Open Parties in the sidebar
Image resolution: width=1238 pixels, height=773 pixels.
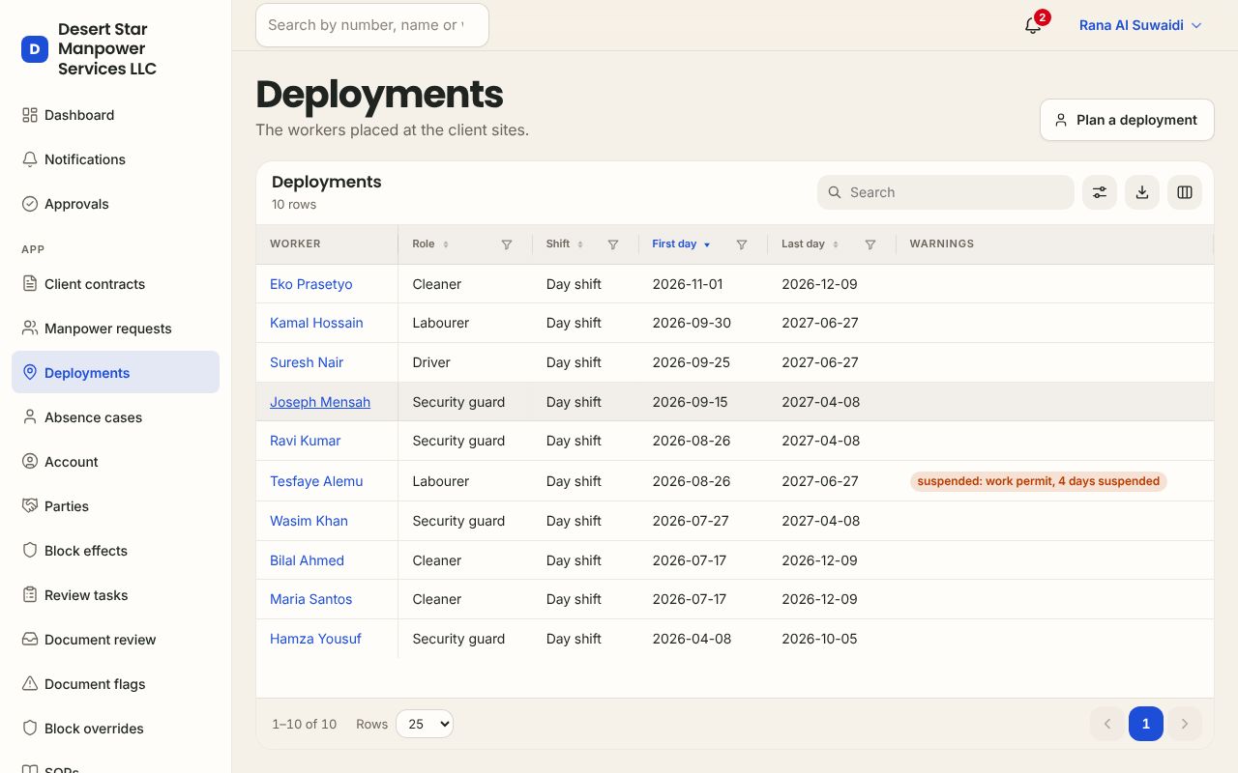pyautogui.click(x=115, y=506)
